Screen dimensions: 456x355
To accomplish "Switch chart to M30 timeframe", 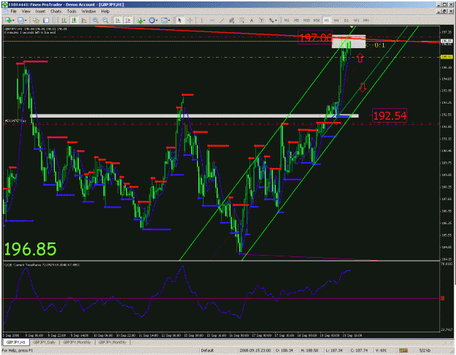I will point(317,20).
